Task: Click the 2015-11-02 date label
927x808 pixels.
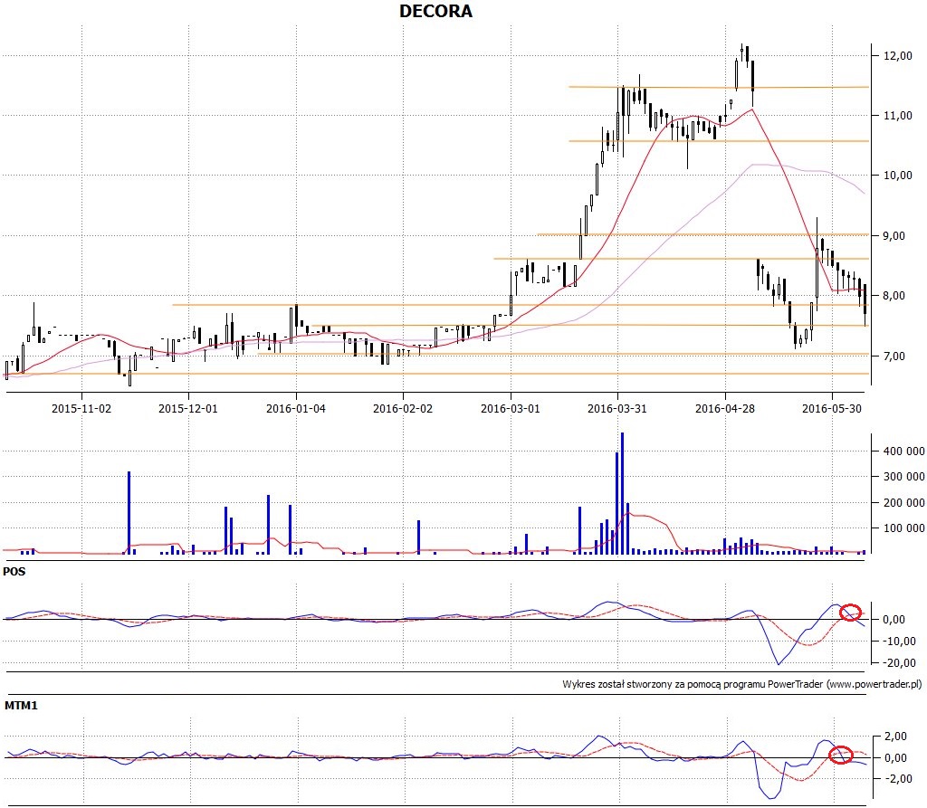Action: (81, 408)
